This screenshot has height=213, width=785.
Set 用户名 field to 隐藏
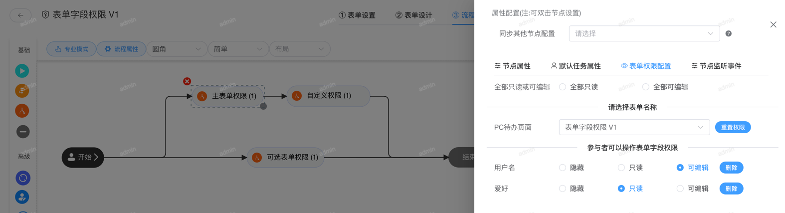click(563, 168)
